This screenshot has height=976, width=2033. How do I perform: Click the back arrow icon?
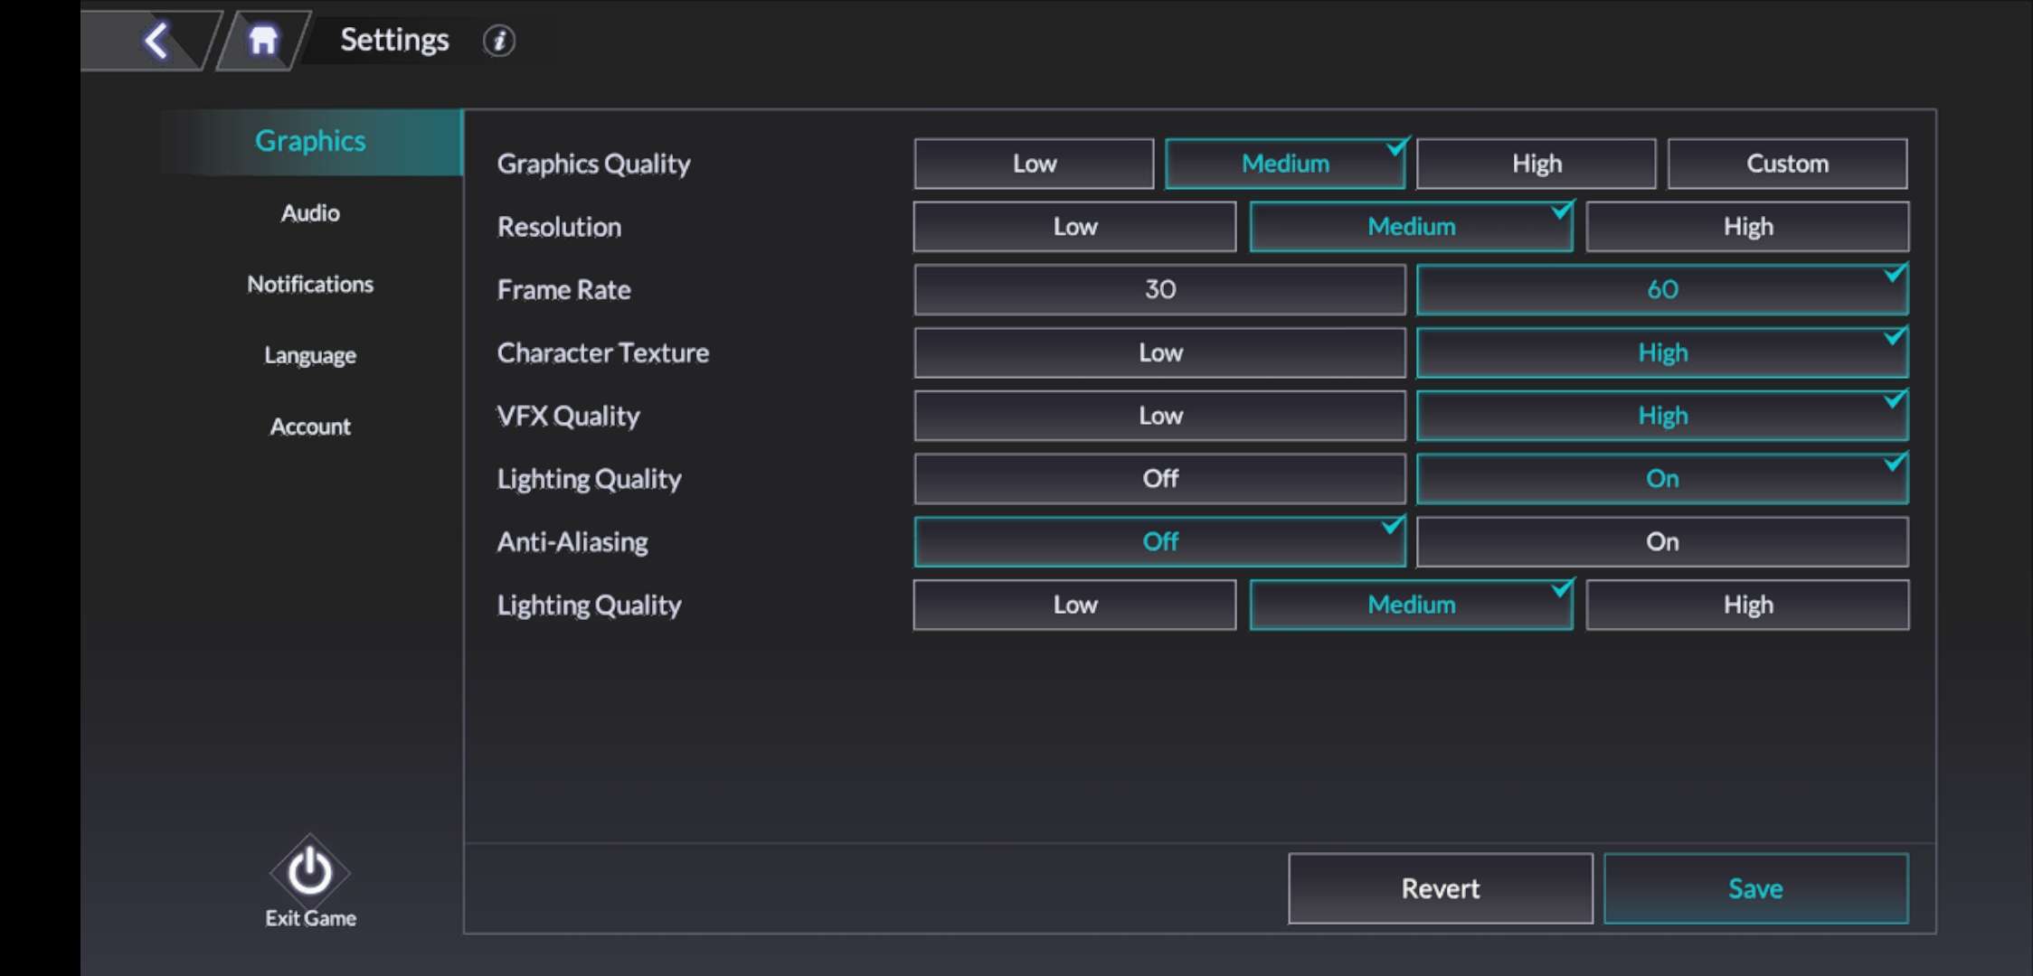157,40
